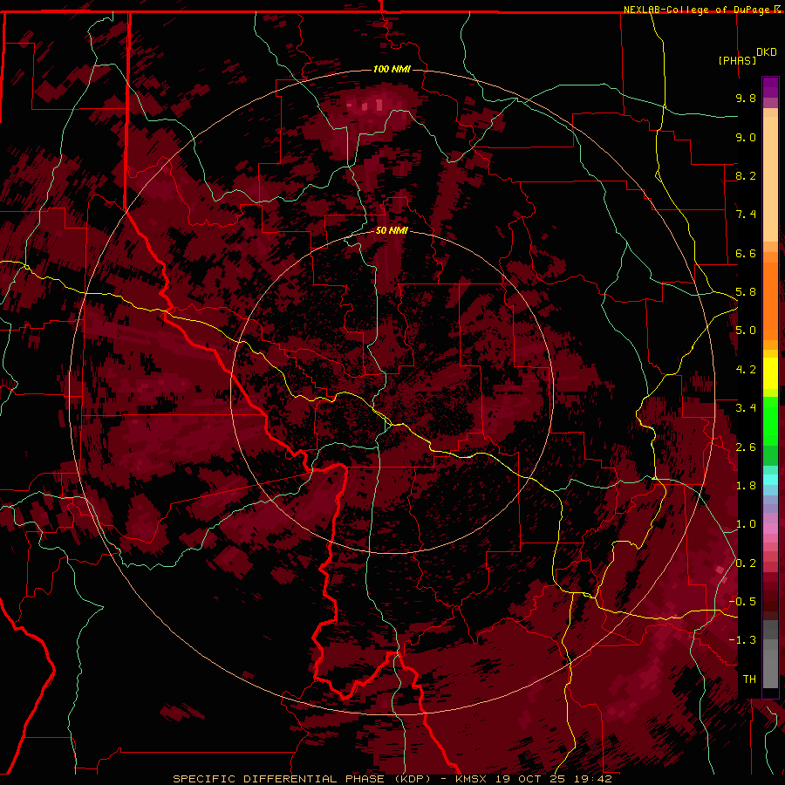Click the 3.4 scale value
The height and width of the screenshot is (785, 785).
tap(746, 408)
